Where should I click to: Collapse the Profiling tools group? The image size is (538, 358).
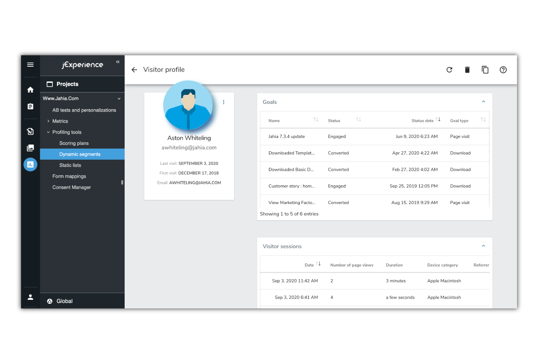tap(48, 132)
